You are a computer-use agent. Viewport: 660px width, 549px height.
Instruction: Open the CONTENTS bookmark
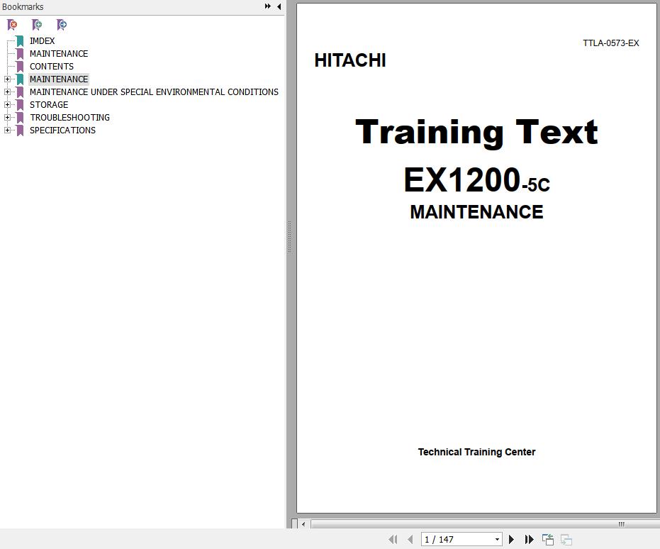(x=51, y=67)
